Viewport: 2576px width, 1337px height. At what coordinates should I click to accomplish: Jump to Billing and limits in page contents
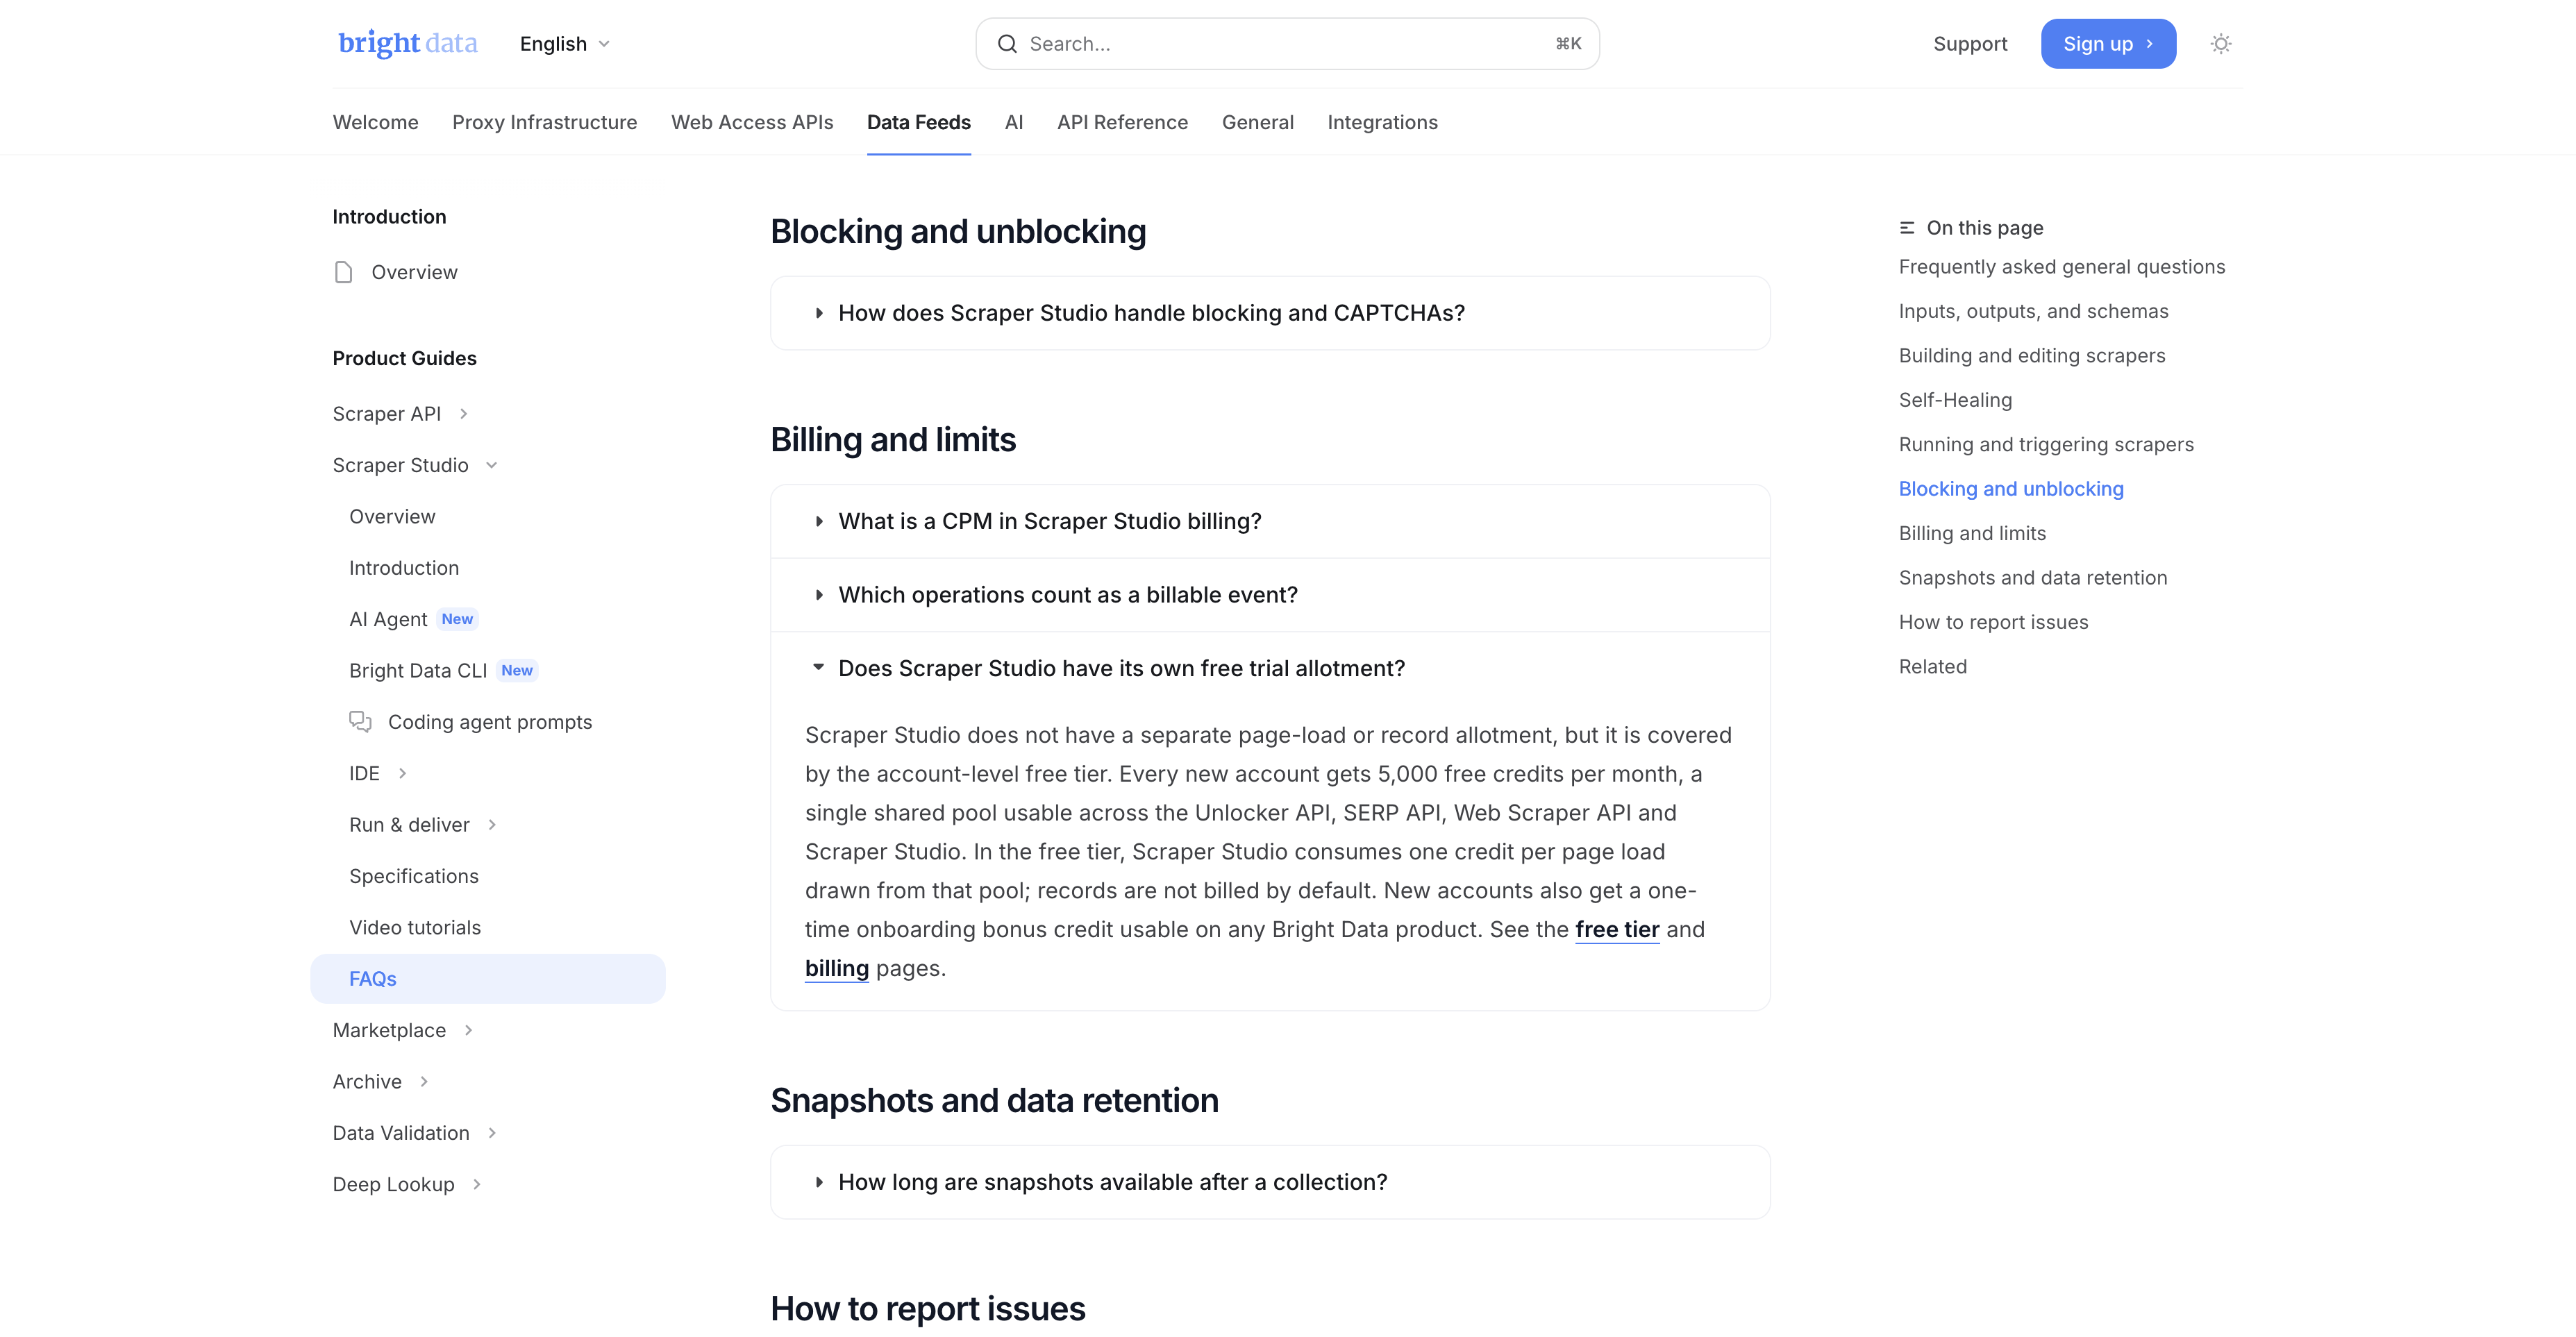point(1972,533)
